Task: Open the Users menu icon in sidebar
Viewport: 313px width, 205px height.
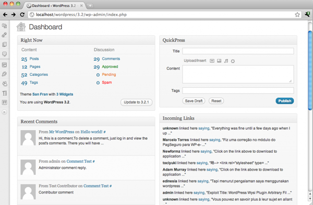Action: point(4,84)
